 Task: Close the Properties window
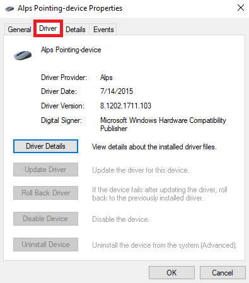tap(241, 8)
